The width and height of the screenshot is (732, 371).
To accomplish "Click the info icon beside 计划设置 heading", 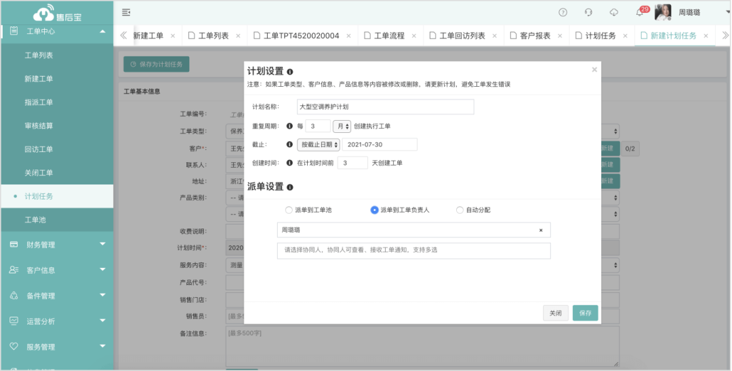I will pos(290,72).
